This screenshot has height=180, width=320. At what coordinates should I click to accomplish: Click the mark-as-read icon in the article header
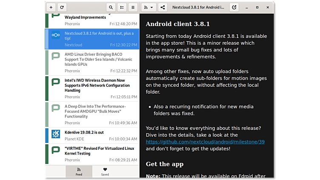pyautogui.click(x=234, y=7)
